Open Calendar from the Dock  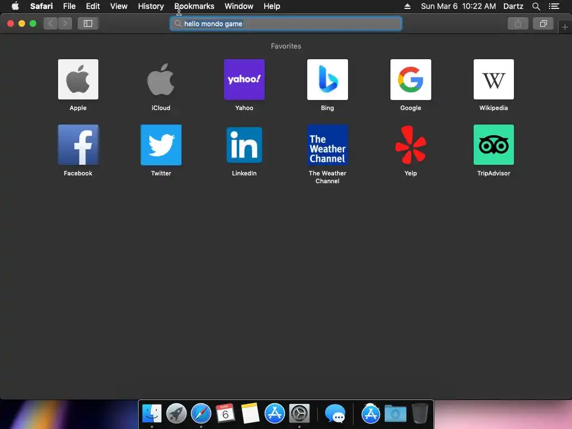pos(226,414)
